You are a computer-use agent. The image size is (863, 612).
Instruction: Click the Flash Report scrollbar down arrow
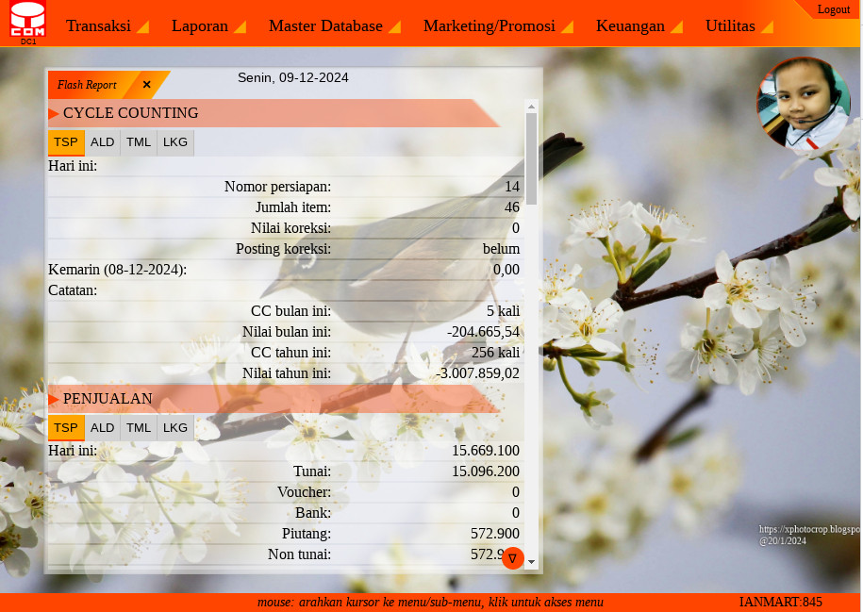[531, 562]
